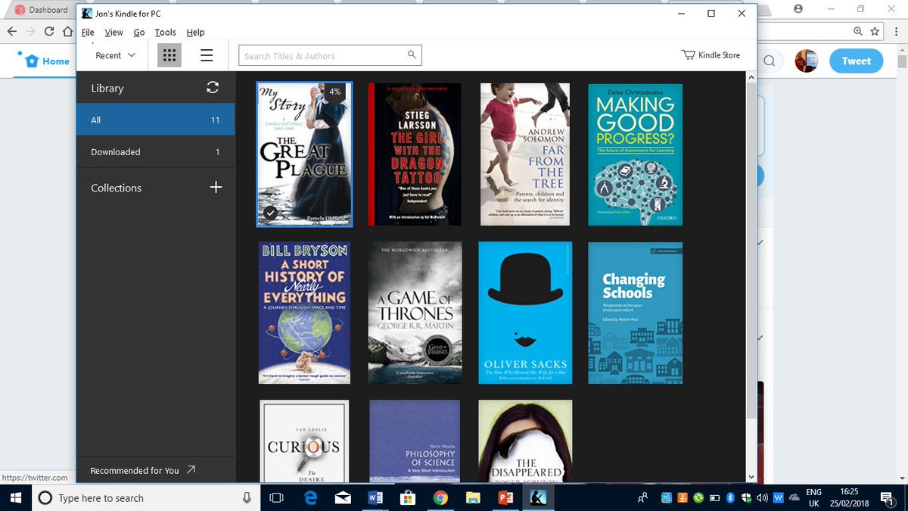Bookmark the page with the star icon
The width and height of the screenshot is (908, 511).
[x=875, y=31]
